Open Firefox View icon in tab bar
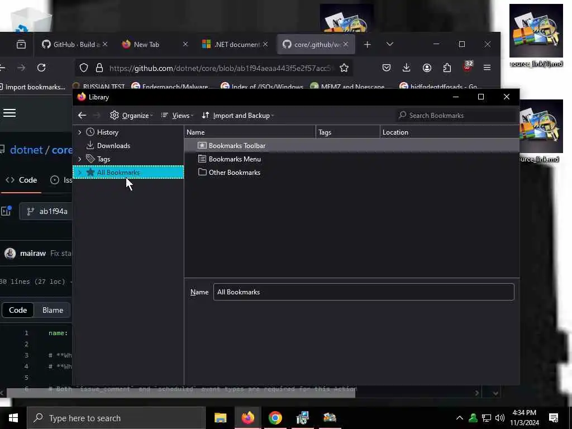The height and width of the screenshot is (429, 572). (x=21, y=44)
